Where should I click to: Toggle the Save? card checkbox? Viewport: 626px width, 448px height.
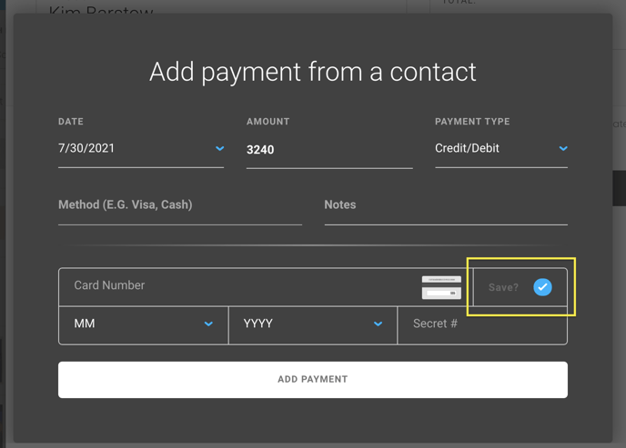pyautogui.click(x=542, y=287)
